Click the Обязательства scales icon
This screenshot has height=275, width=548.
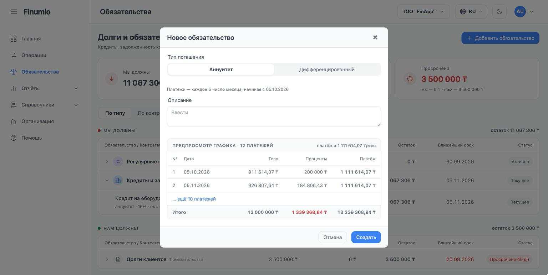pos(14,72)
